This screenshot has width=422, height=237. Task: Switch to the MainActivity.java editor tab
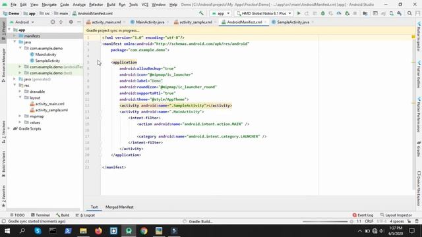pyautogui.click(x=150, y=22)
